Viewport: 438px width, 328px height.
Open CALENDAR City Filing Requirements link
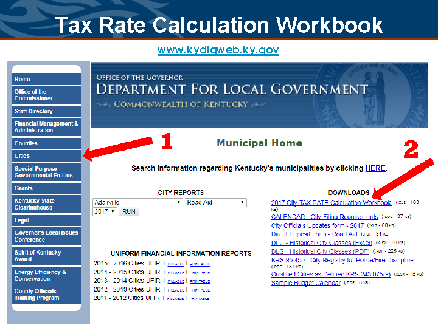point(324,217)
